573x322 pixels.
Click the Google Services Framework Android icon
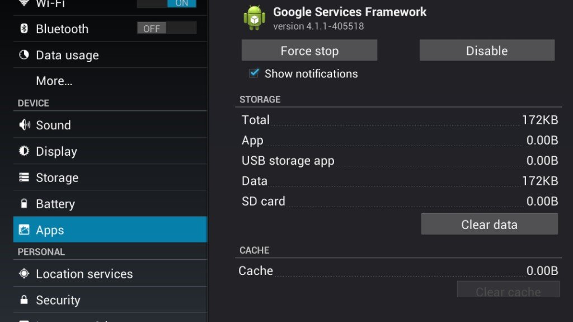255,17
